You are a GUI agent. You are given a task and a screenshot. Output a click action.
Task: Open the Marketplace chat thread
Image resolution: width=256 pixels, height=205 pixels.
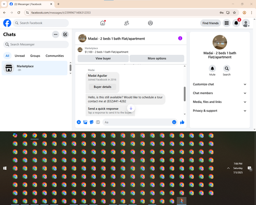(35, 68)
